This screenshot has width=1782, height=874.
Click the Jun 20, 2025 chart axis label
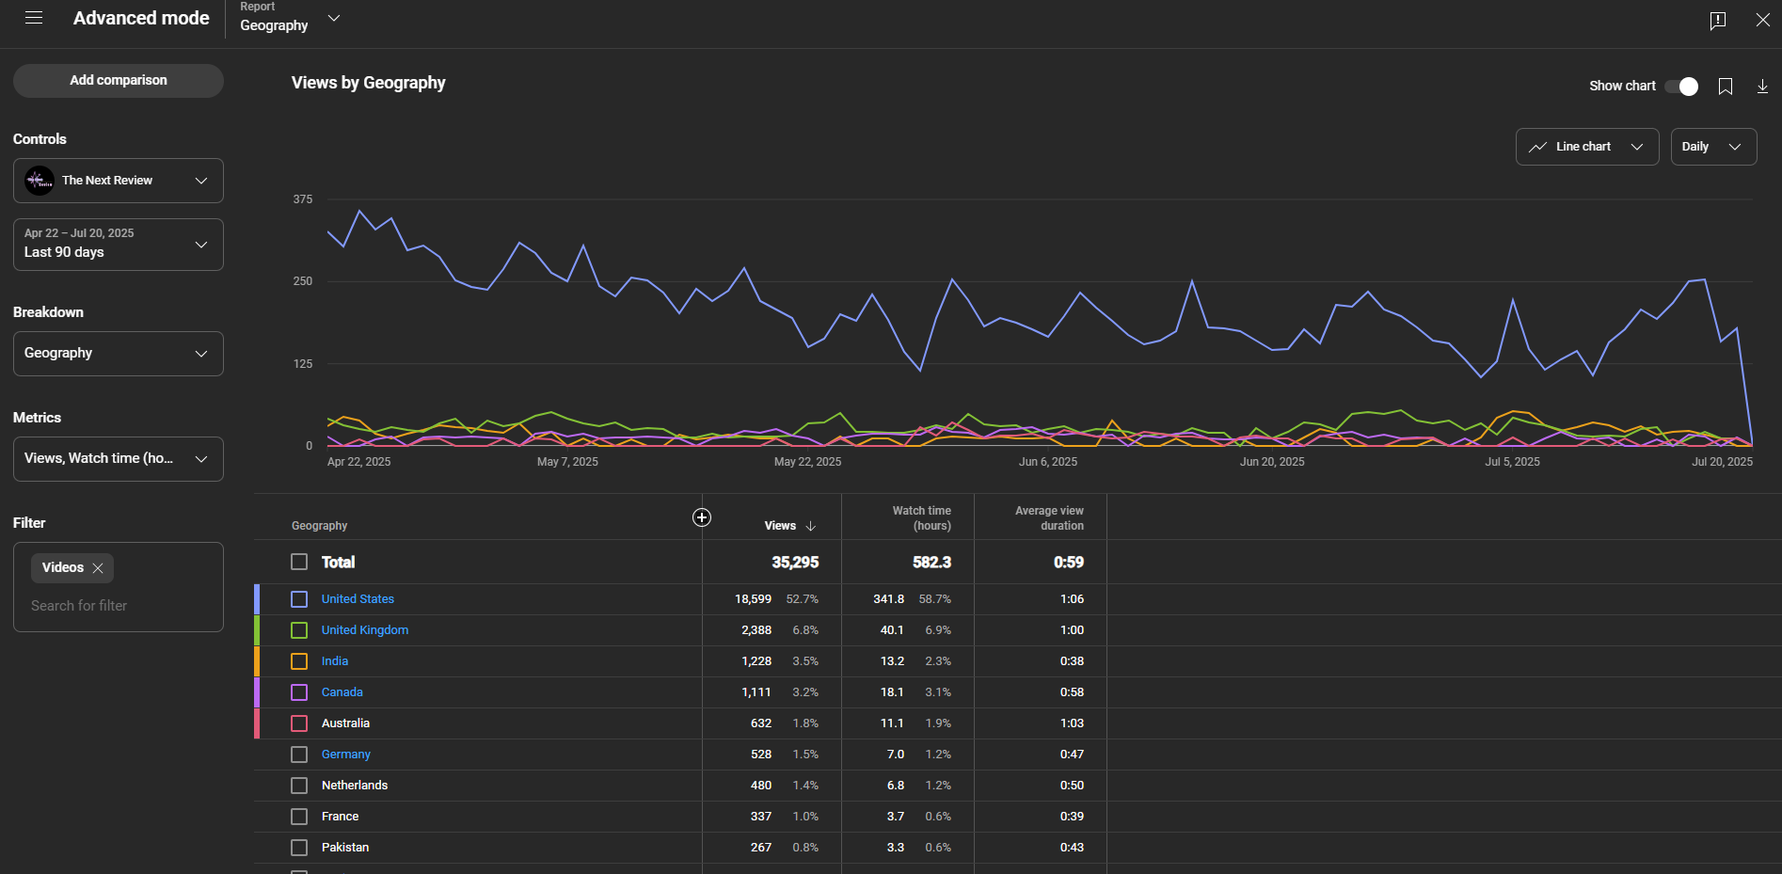click(1272, 462)
